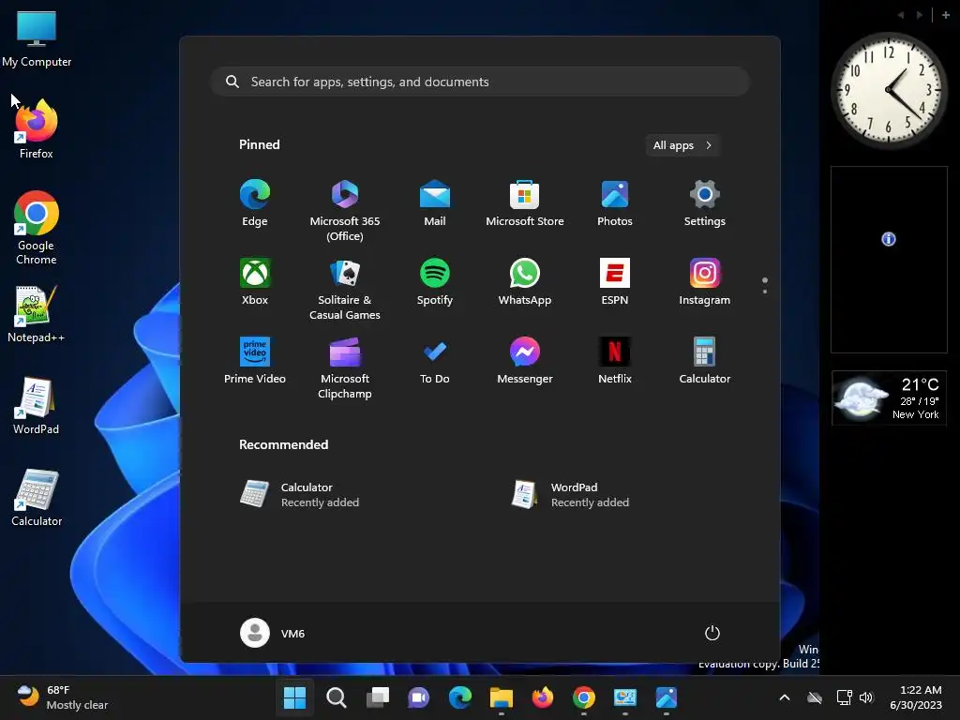Open Microsoft Clipchamp
This screenshot has height=720, width=960.
tap(345, 367)
